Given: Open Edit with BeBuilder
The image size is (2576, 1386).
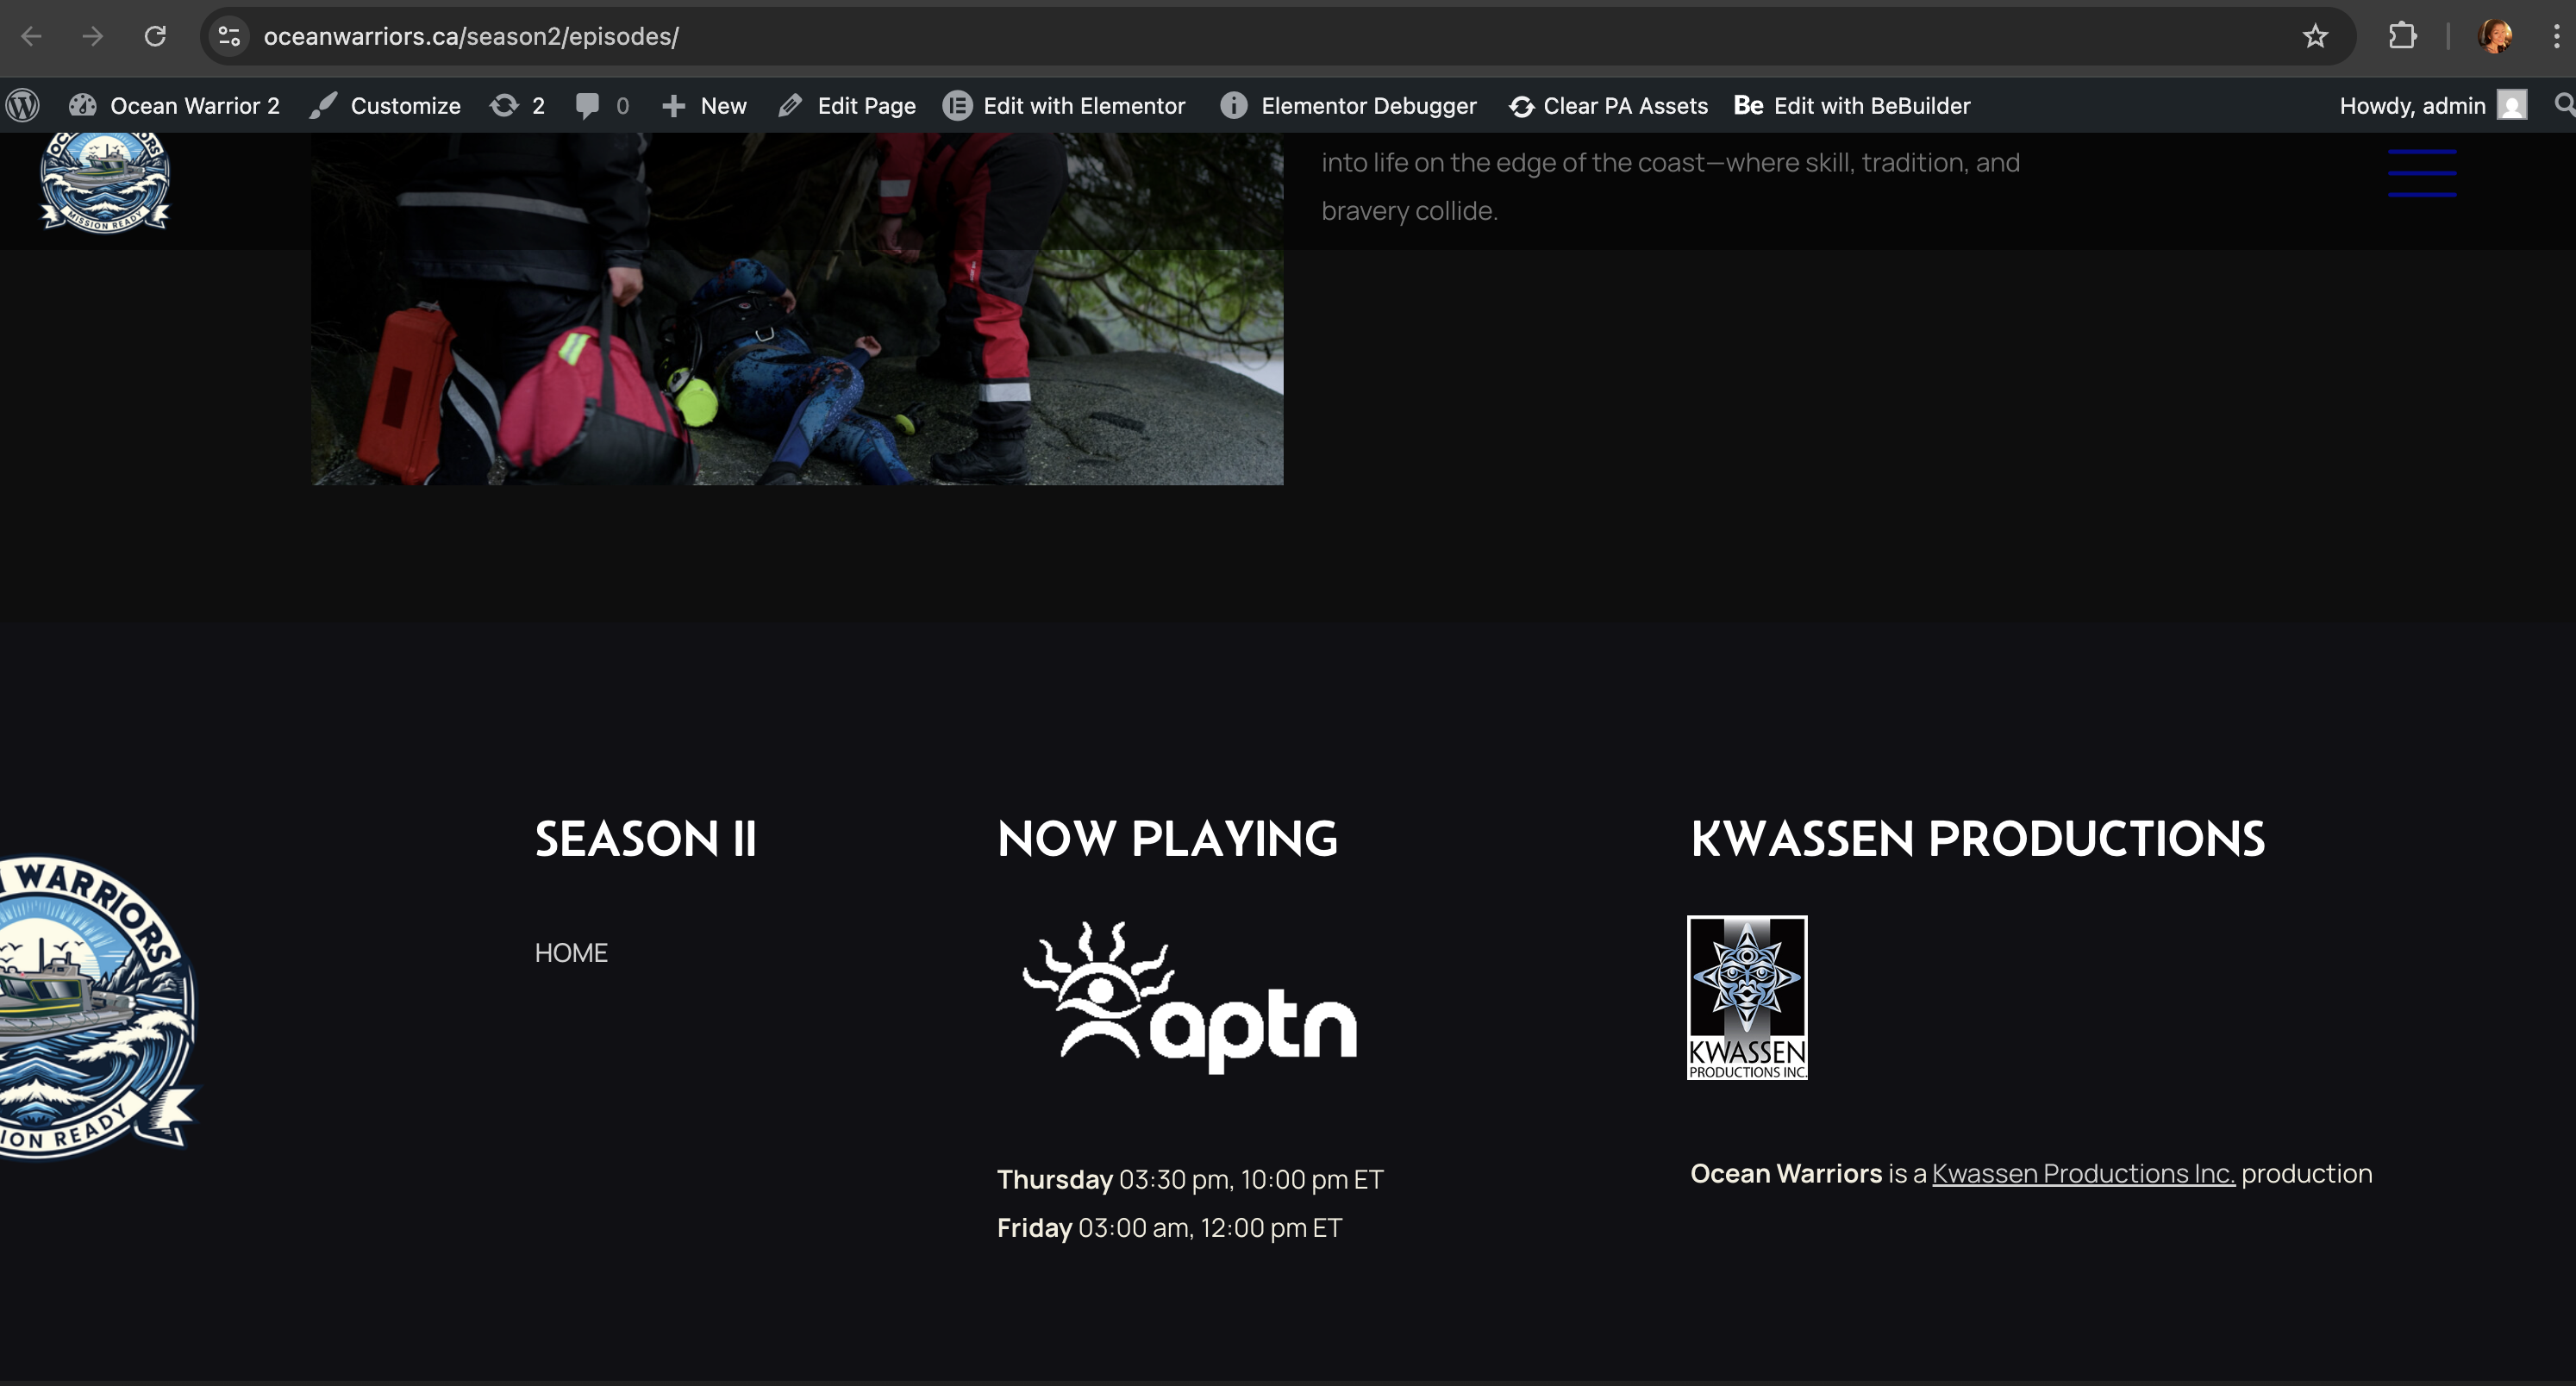Looking at the screenshot, I should [x=1852, y=105].
